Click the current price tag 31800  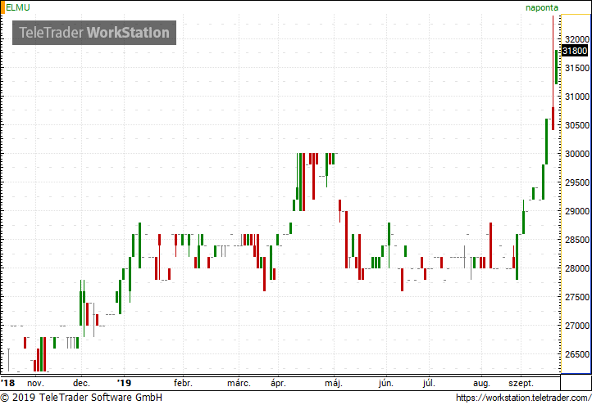pyautogui.click(x=575, y=51)
